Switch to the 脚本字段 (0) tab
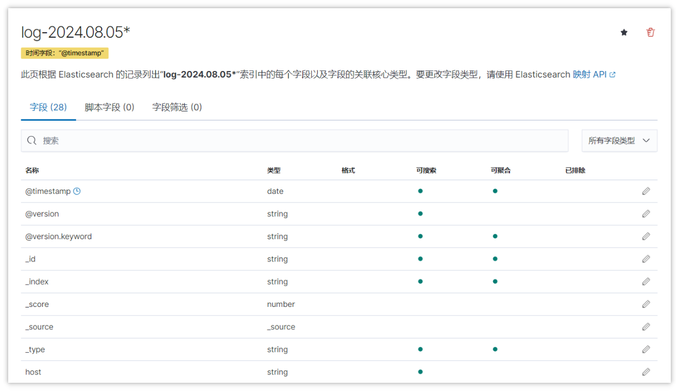Image resolution: width=679 pixels, height=391 pixels. (109, 107)
